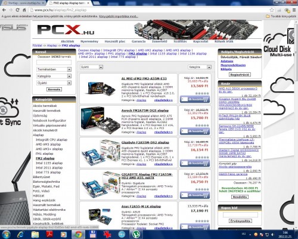298x239 pixels.
Task: Click the browser Forward arrow
Action: pos(11,10)
